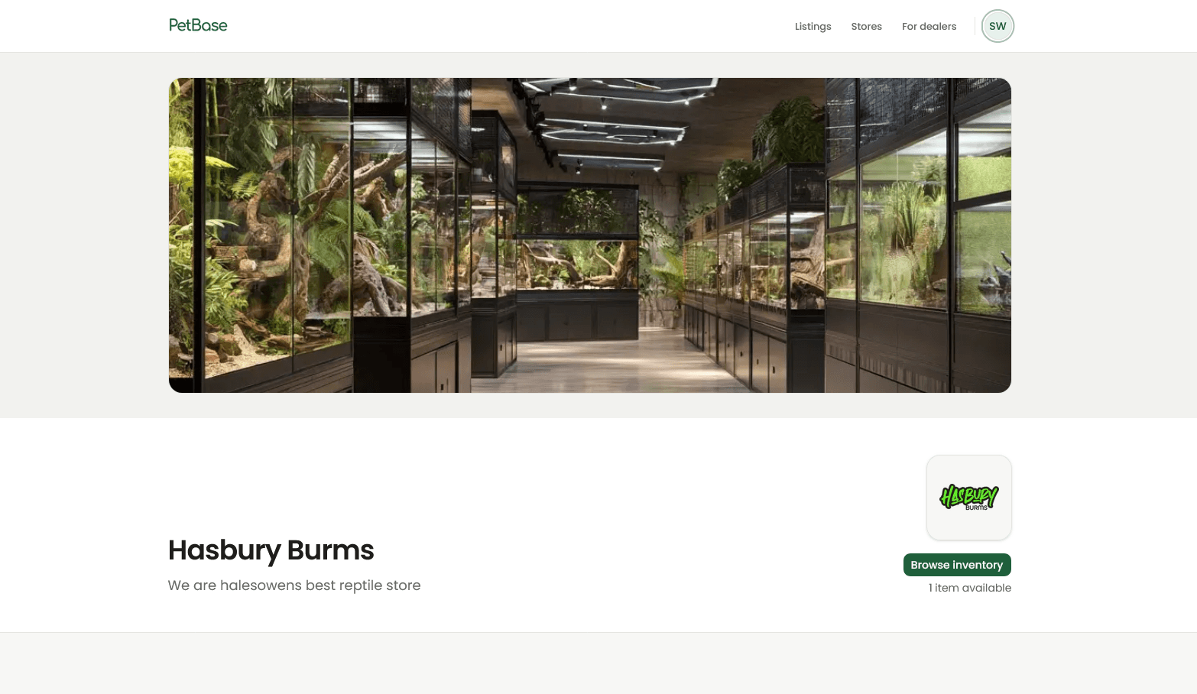
Task: Click the Hasbury Burms store heading
Action: 271,550
